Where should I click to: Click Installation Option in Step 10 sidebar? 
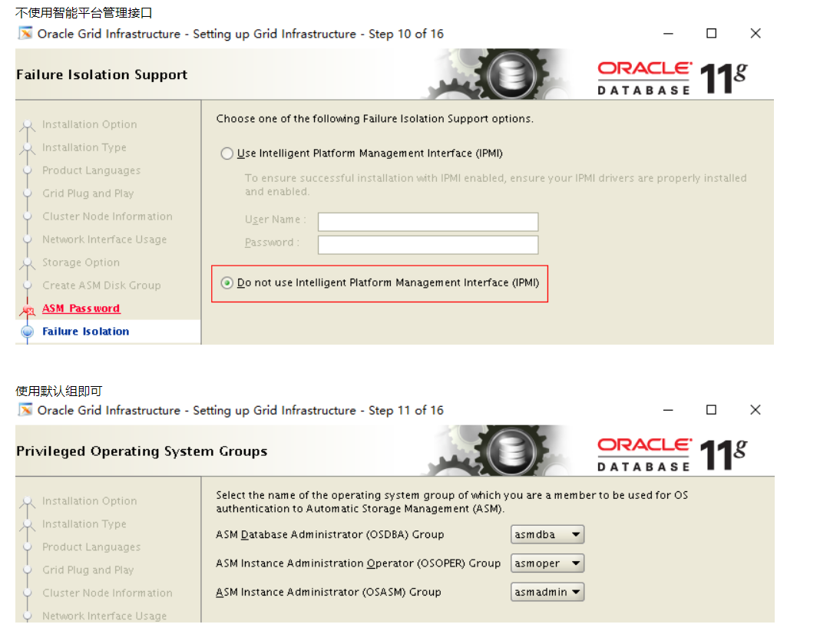click(89, 124)
